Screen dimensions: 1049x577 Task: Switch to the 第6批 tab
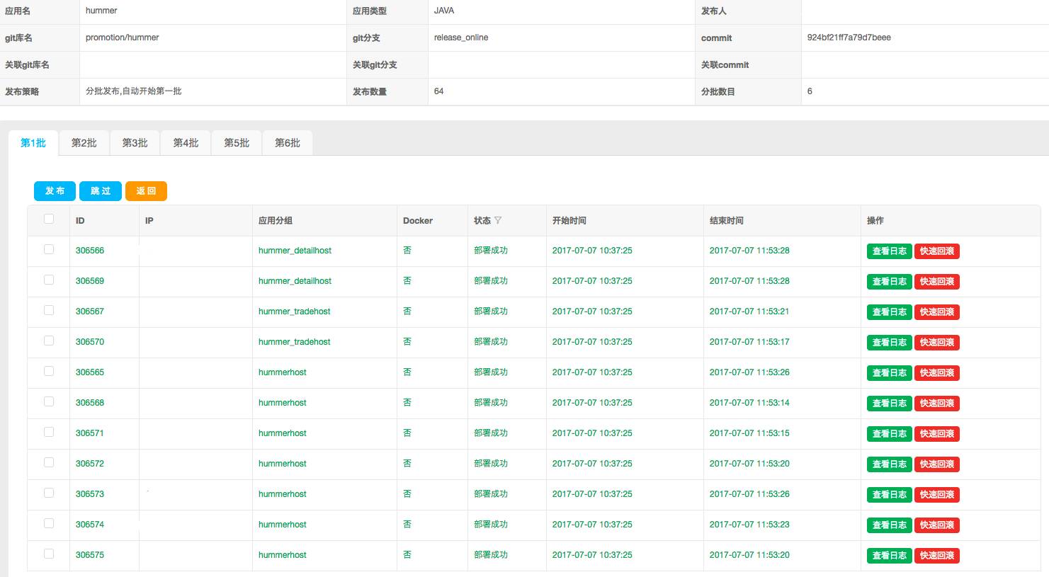pyautogui.click(x=288, y=143)
